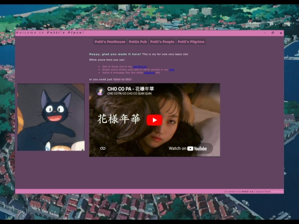Follow the 'pilgrims' link in the list

click(149, 72)
